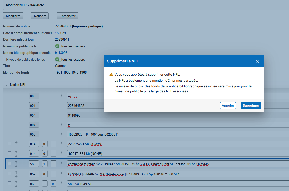Screen dimensions: 289x191
Task: Move the 852 field down
Action: pyautogui.click(x=16, y=176)
